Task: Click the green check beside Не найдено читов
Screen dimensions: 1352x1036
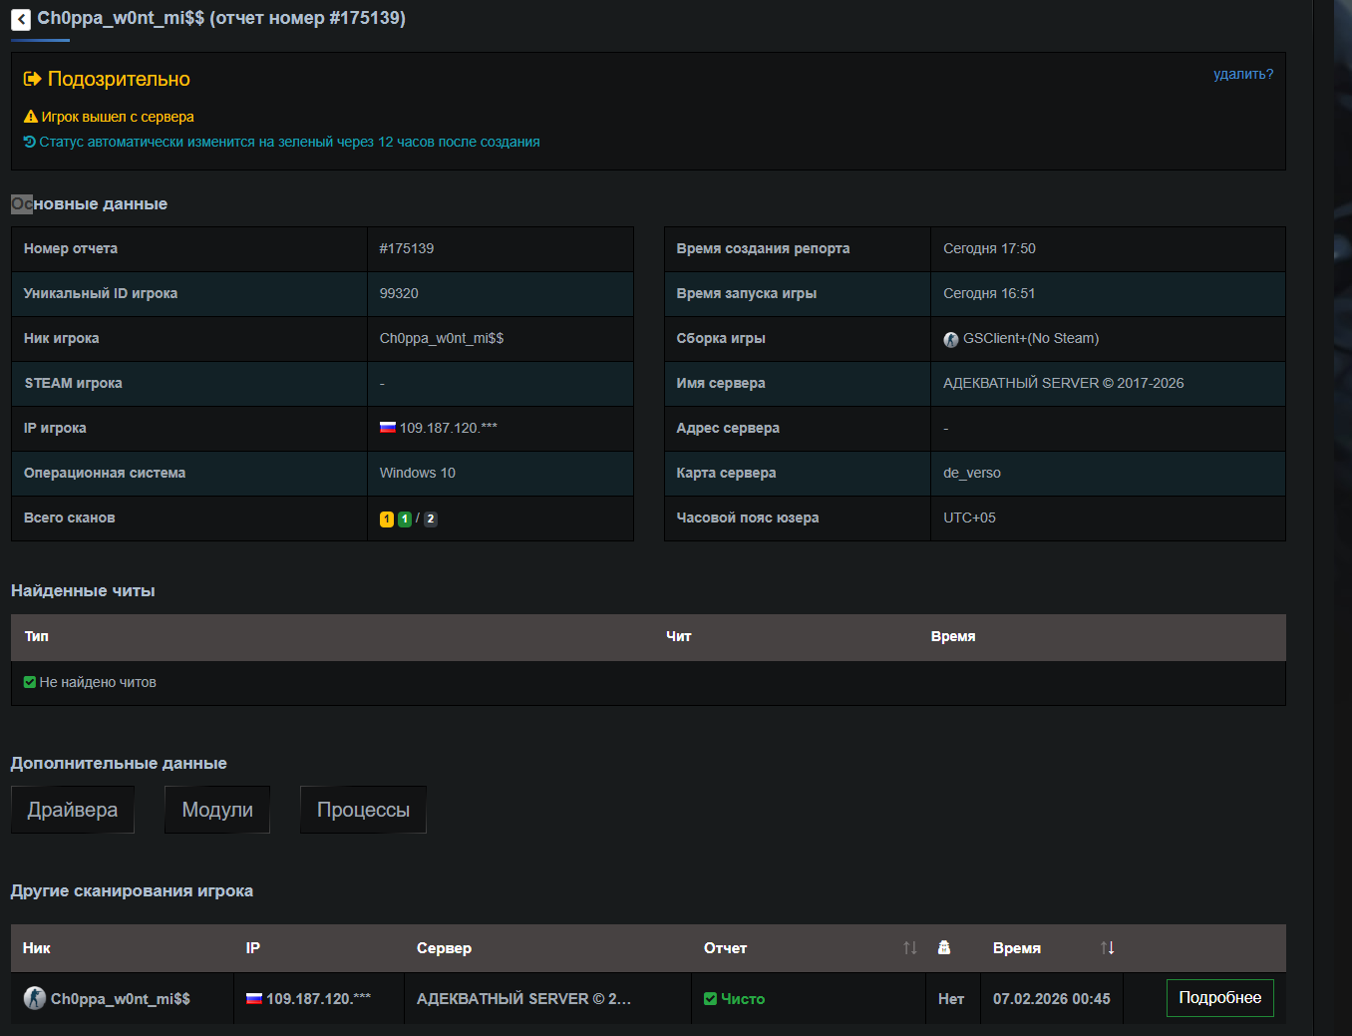Action: [x=30, y=682]
